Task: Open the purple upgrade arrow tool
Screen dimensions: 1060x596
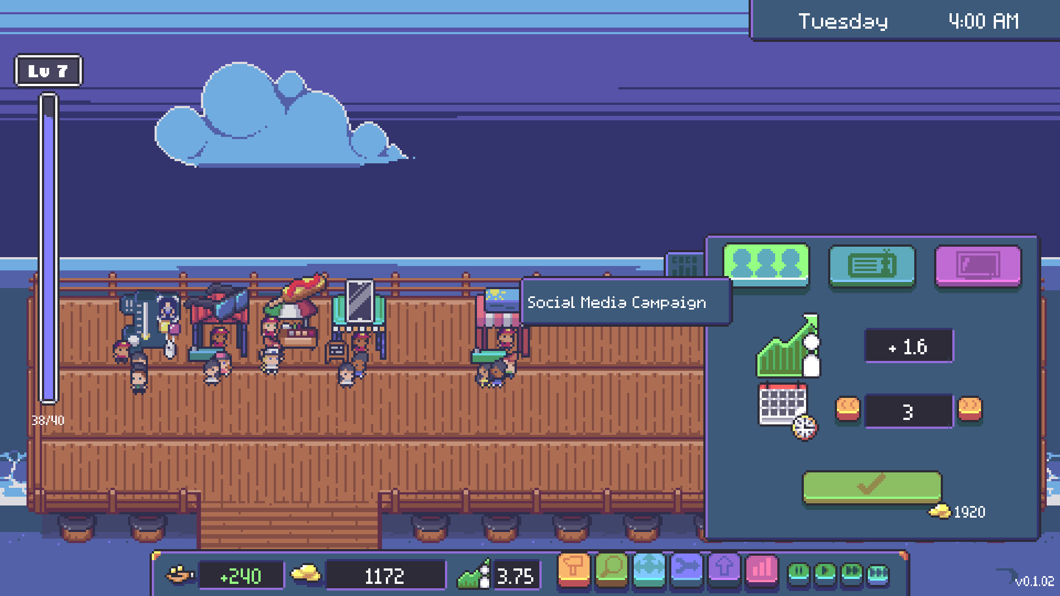Action: click(724, 571)
